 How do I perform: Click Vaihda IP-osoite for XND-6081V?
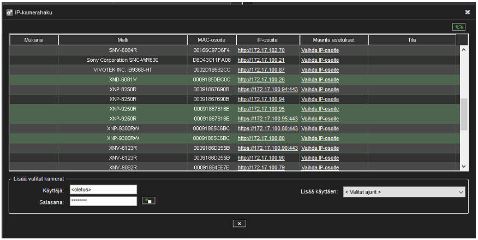(x=320, y=80)
